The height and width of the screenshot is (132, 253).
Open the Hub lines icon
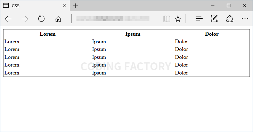click(199, 19)
